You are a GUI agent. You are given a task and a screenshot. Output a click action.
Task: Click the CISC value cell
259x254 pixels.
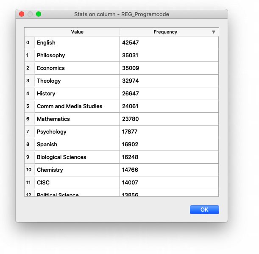click(x=77, y=182)
